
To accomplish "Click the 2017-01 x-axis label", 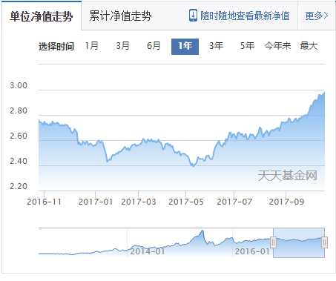I will tap(96, 202).
